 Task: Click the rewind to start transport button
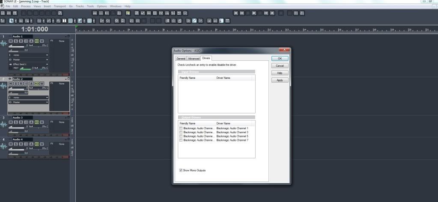point(236,13)
